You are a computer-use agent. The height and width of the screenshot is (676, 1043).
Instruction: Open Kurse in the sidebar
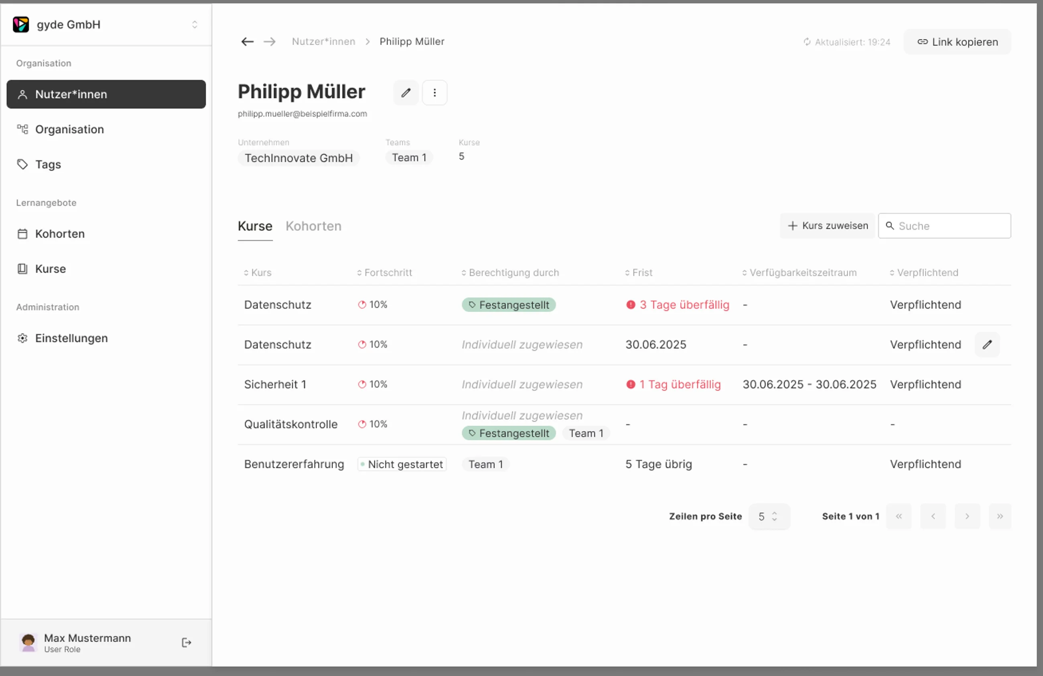coord(106,269)
